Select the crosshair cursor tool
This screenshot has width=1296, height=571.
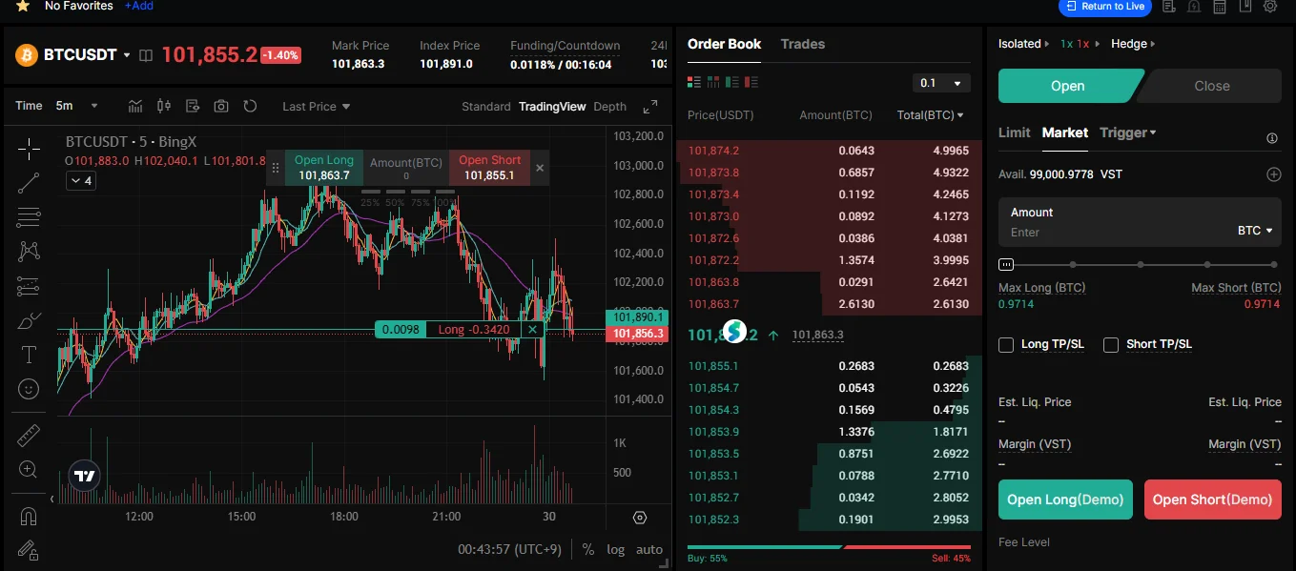coord(29,148)
